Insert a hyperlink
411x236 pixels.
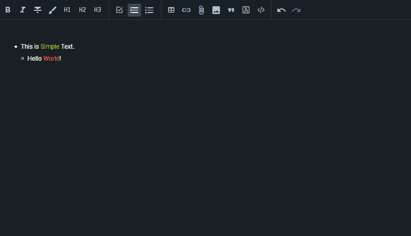pos(186,10)
